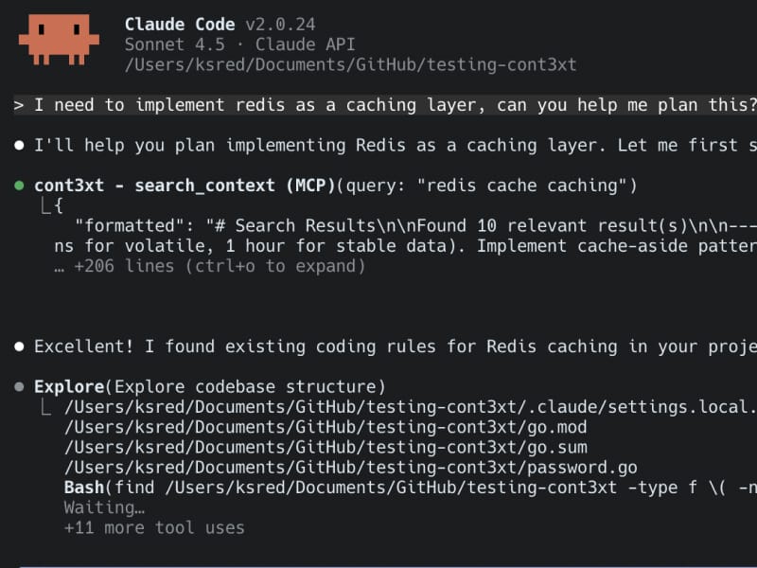Click the Claude Code mascot logo

pyautogui.click(x=58, y=40)
